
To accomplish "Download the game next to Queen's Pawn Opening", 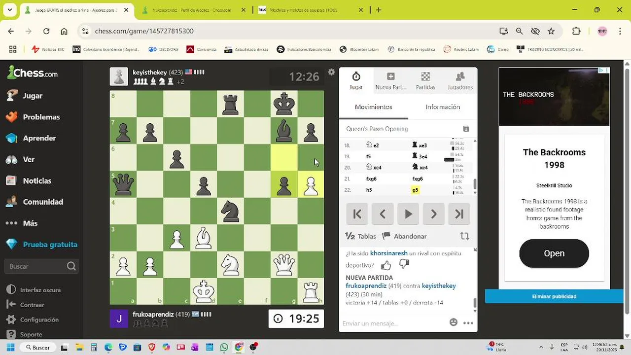I will click(466, 129).
